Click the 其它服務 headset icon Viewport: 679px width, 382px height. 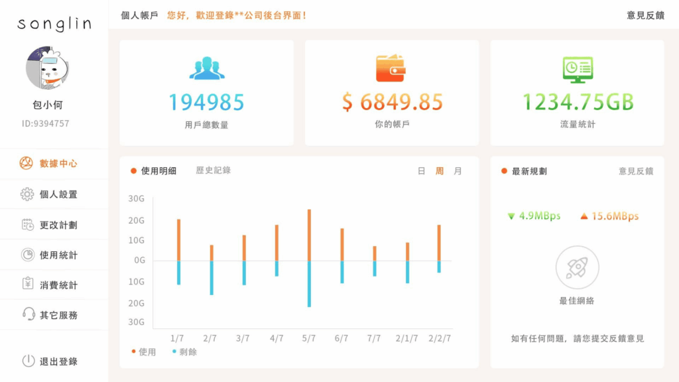tap(29, 314)
